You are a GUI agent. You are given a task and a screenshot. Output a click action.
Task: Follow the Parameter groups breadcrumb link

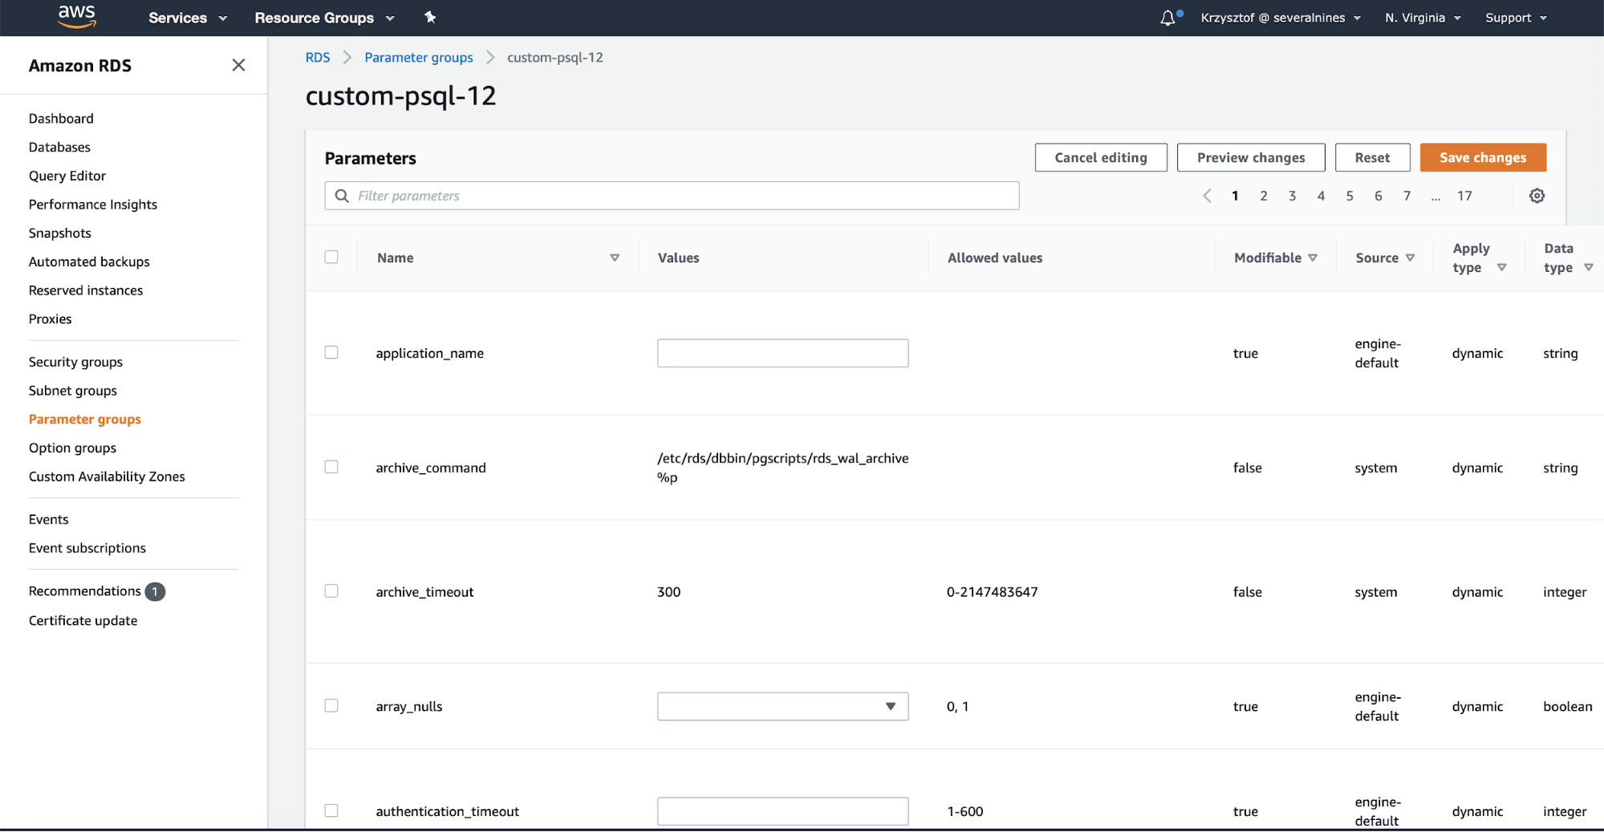tap(419, 57)
